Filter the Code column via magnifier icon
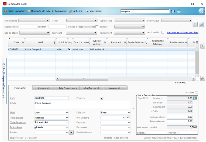This screenshot has width=206, height=142. [23, 43]
